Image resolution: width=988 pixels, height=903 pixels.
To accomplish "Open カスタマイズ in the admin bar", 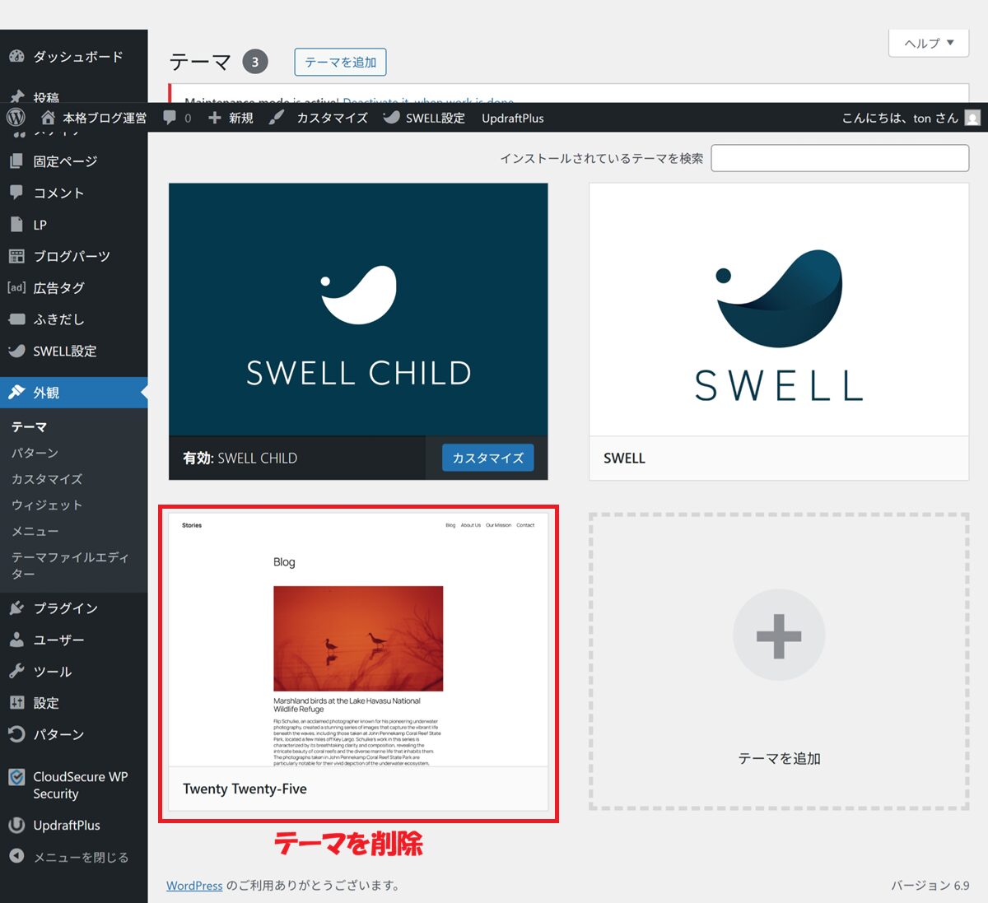I will [331, 118].
